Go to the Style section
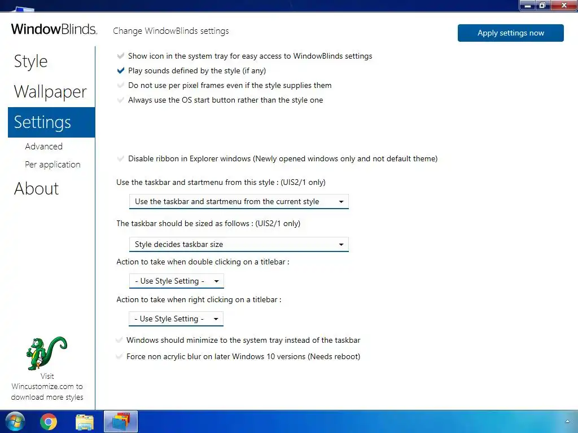The width and height of the screenshot is (578, 433). 30,61
